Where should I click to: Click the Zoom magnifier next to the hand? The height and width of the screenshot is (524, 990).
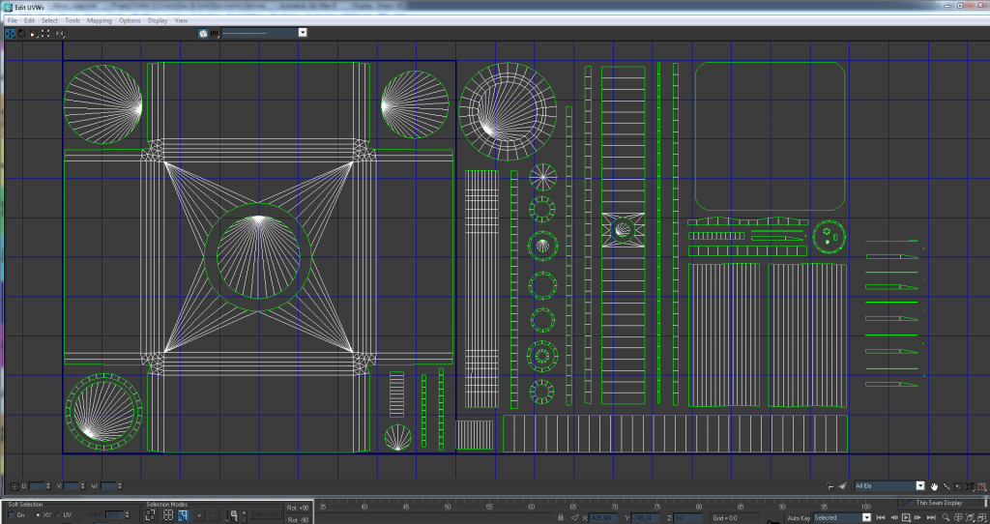pos(946,485)
